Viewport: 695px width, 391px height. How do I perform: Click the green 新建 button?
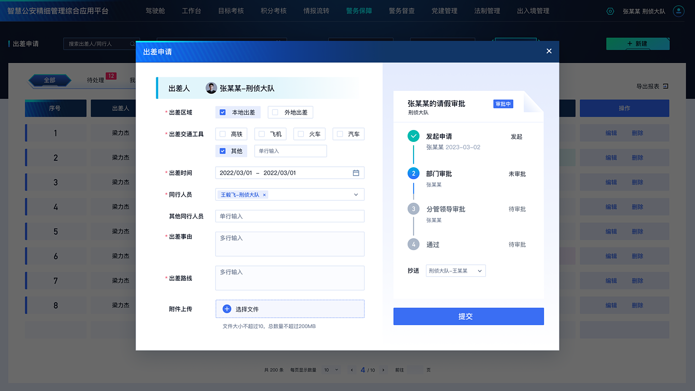tap(638, 44)
